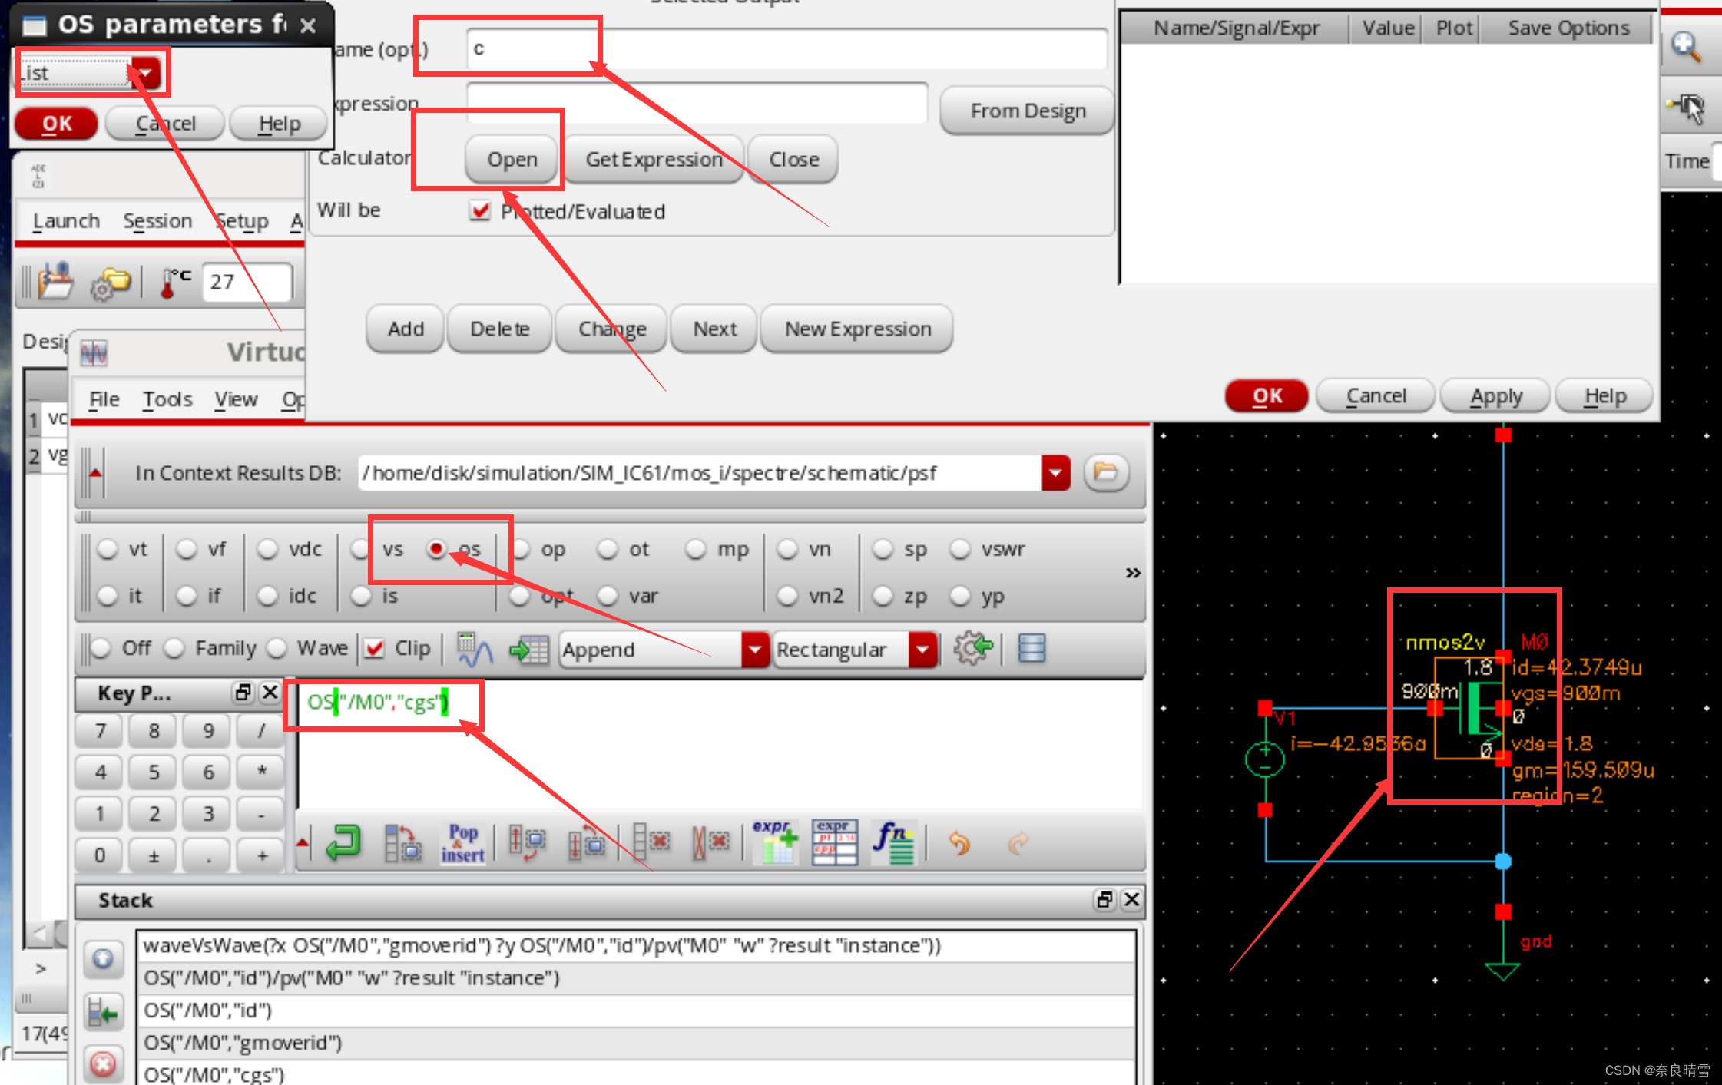1722x1085 pixels.
Task: Click the Get Expression button
Action: [x=654, y=159]
